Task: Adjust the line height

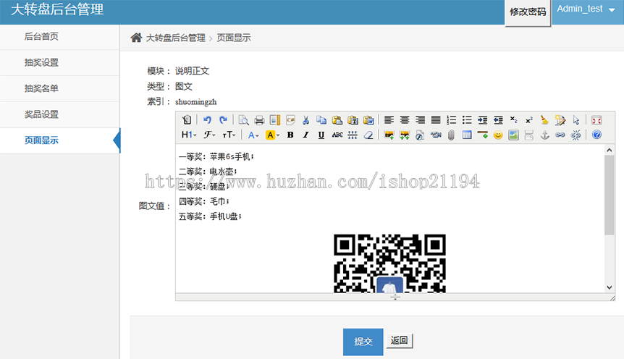Action: tap(353, 135)
